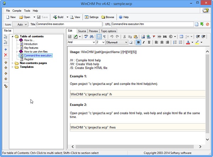Open the arrow beside the pencil icon
Viewport: 213px width, 157px height.
click(x=80, y=37)
